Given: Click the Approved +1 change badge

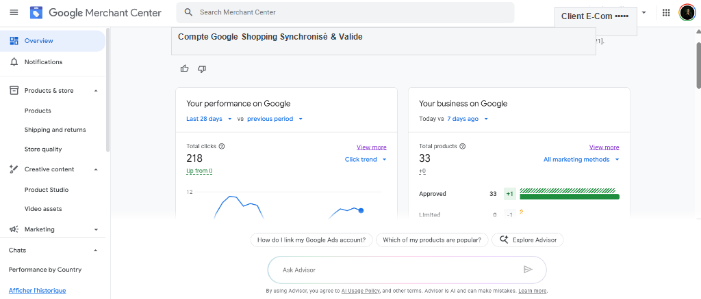Looking at the screenshot, I should 509,194.
